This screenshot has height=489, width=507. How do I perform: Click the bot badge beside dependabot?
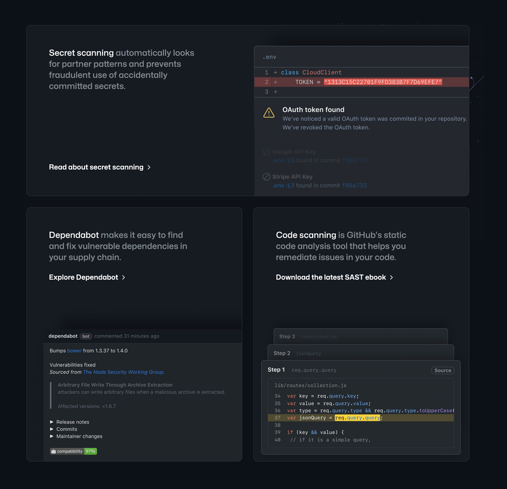click(86, 336)
